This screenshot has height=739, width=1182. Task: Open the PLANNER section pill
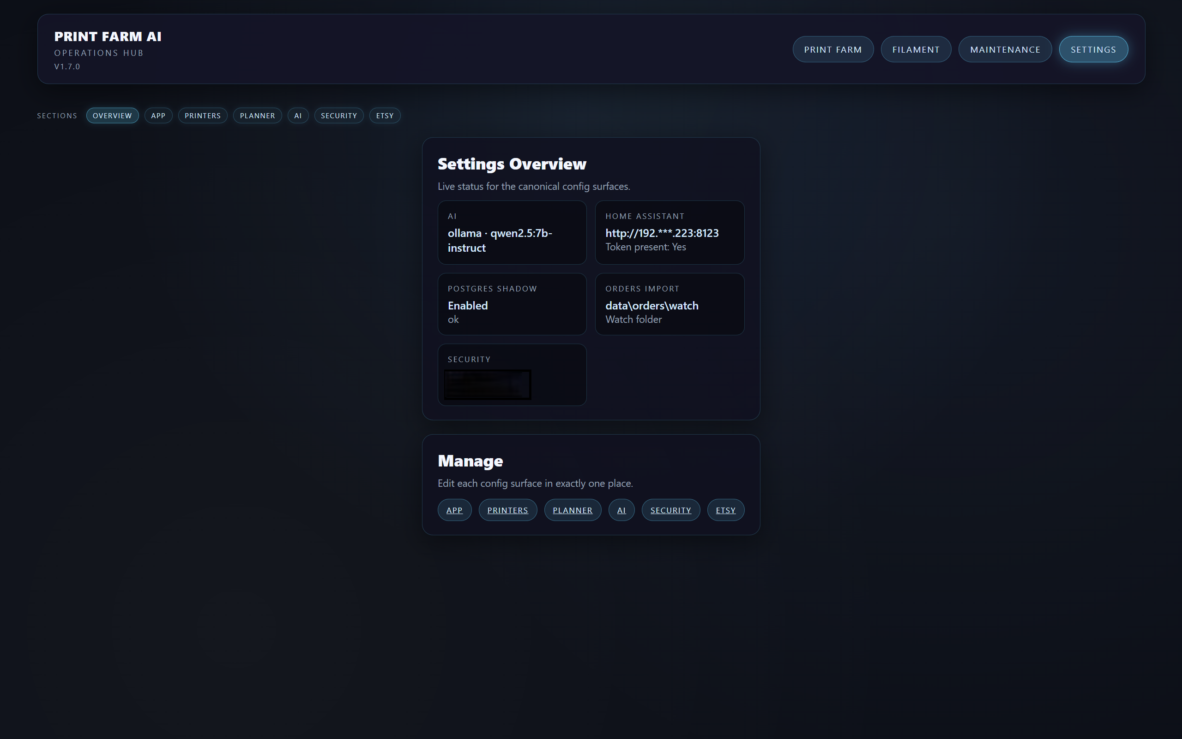pos(257,115)
